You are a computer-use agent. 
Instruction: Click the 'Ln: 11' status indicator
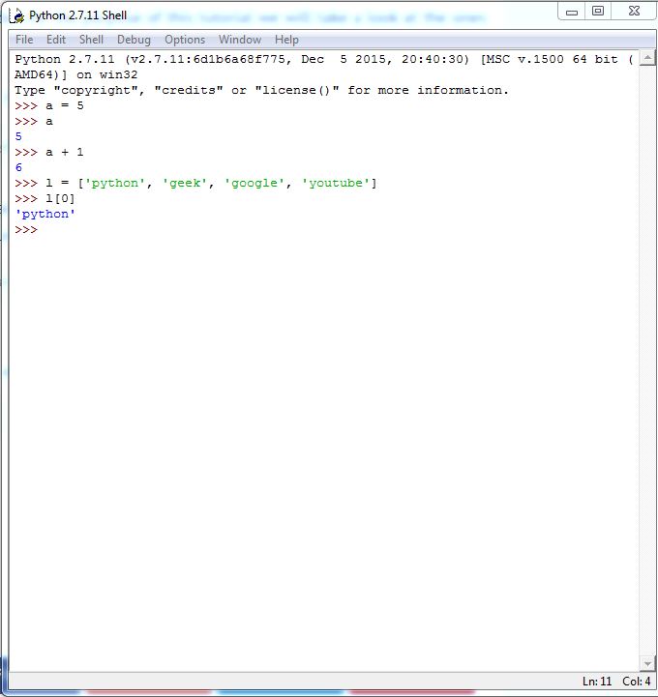597,682
